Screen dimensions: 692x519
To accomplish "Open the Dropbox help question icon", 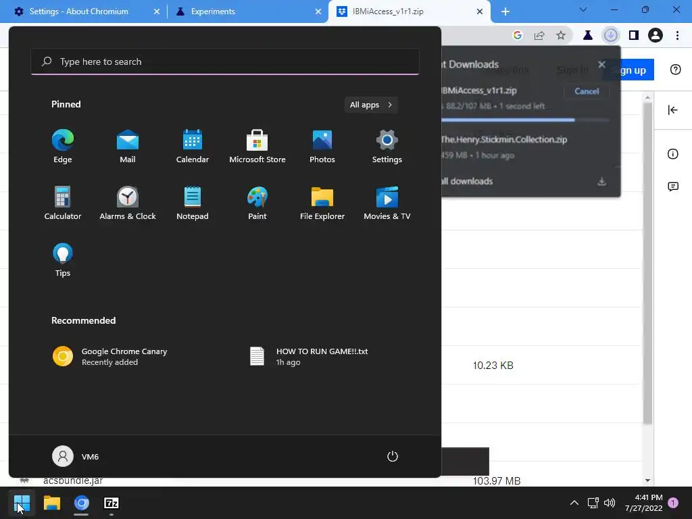I will click(675, 70).
